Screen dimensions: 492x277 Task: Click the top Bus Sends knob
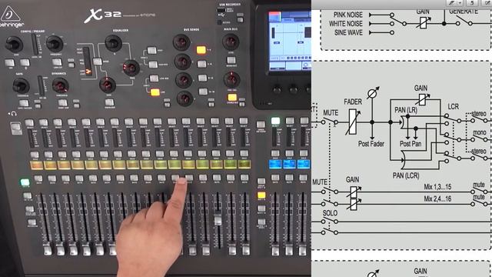click(181, 42)
